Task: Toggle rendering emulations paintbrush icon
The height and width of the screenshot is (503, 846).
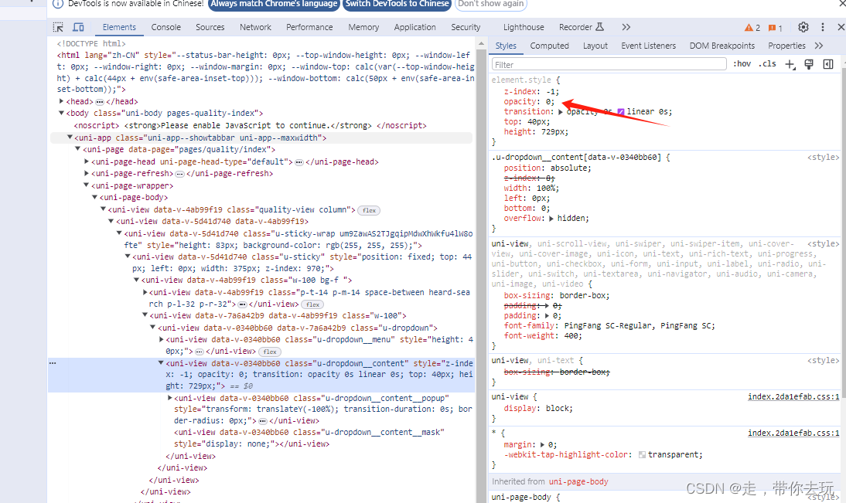Action: 809,65
